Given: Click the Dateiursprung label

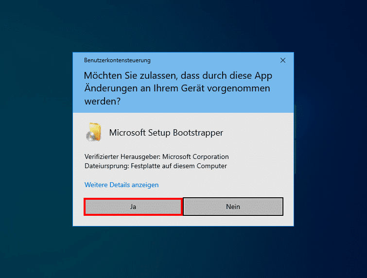Looking at the screenshot, I should [104, 166].
